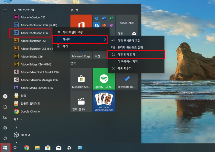This screenshot has height=152, width=215.
Task: Open the Yahoo 지원 메일 tile
Action: (127, 25)
